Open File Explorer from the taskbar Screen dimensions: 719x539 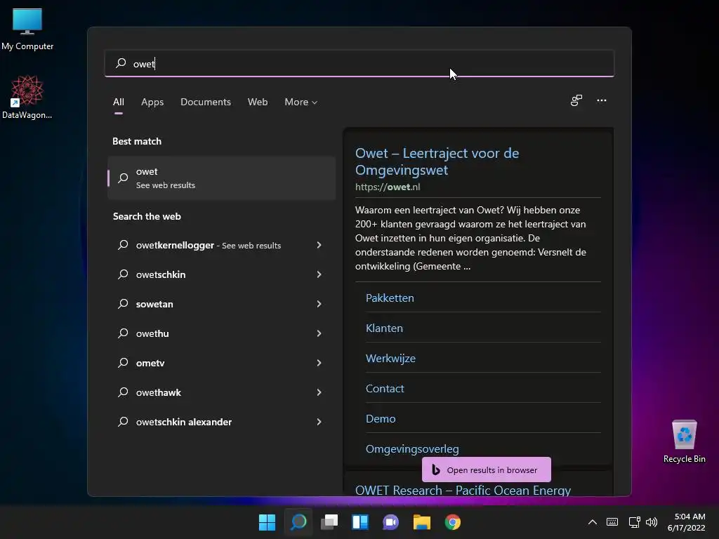(x=422, y=522)
